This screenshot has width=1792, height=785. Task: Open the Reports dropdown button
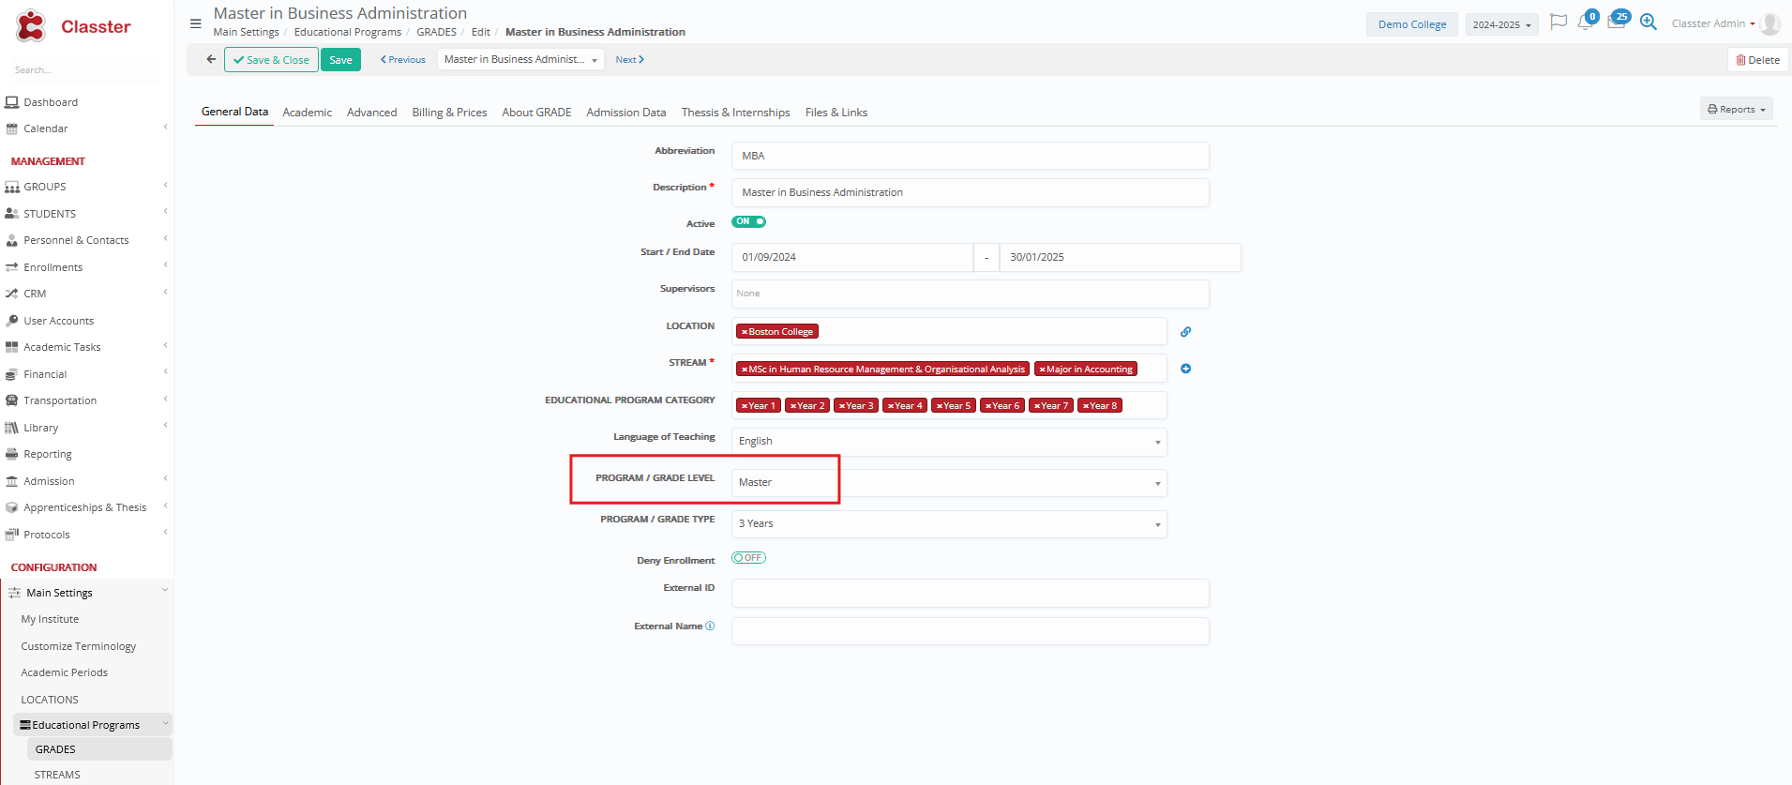pos(1736,110)
